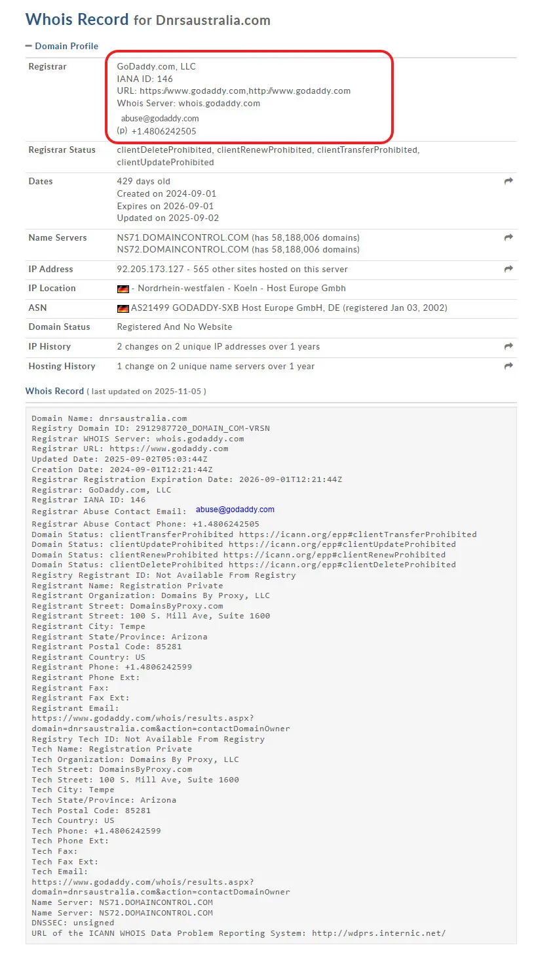Select the NS72.DOMAINCONTROL.COM name server entry
Screen dimensions: 536x964
(183, 249)
